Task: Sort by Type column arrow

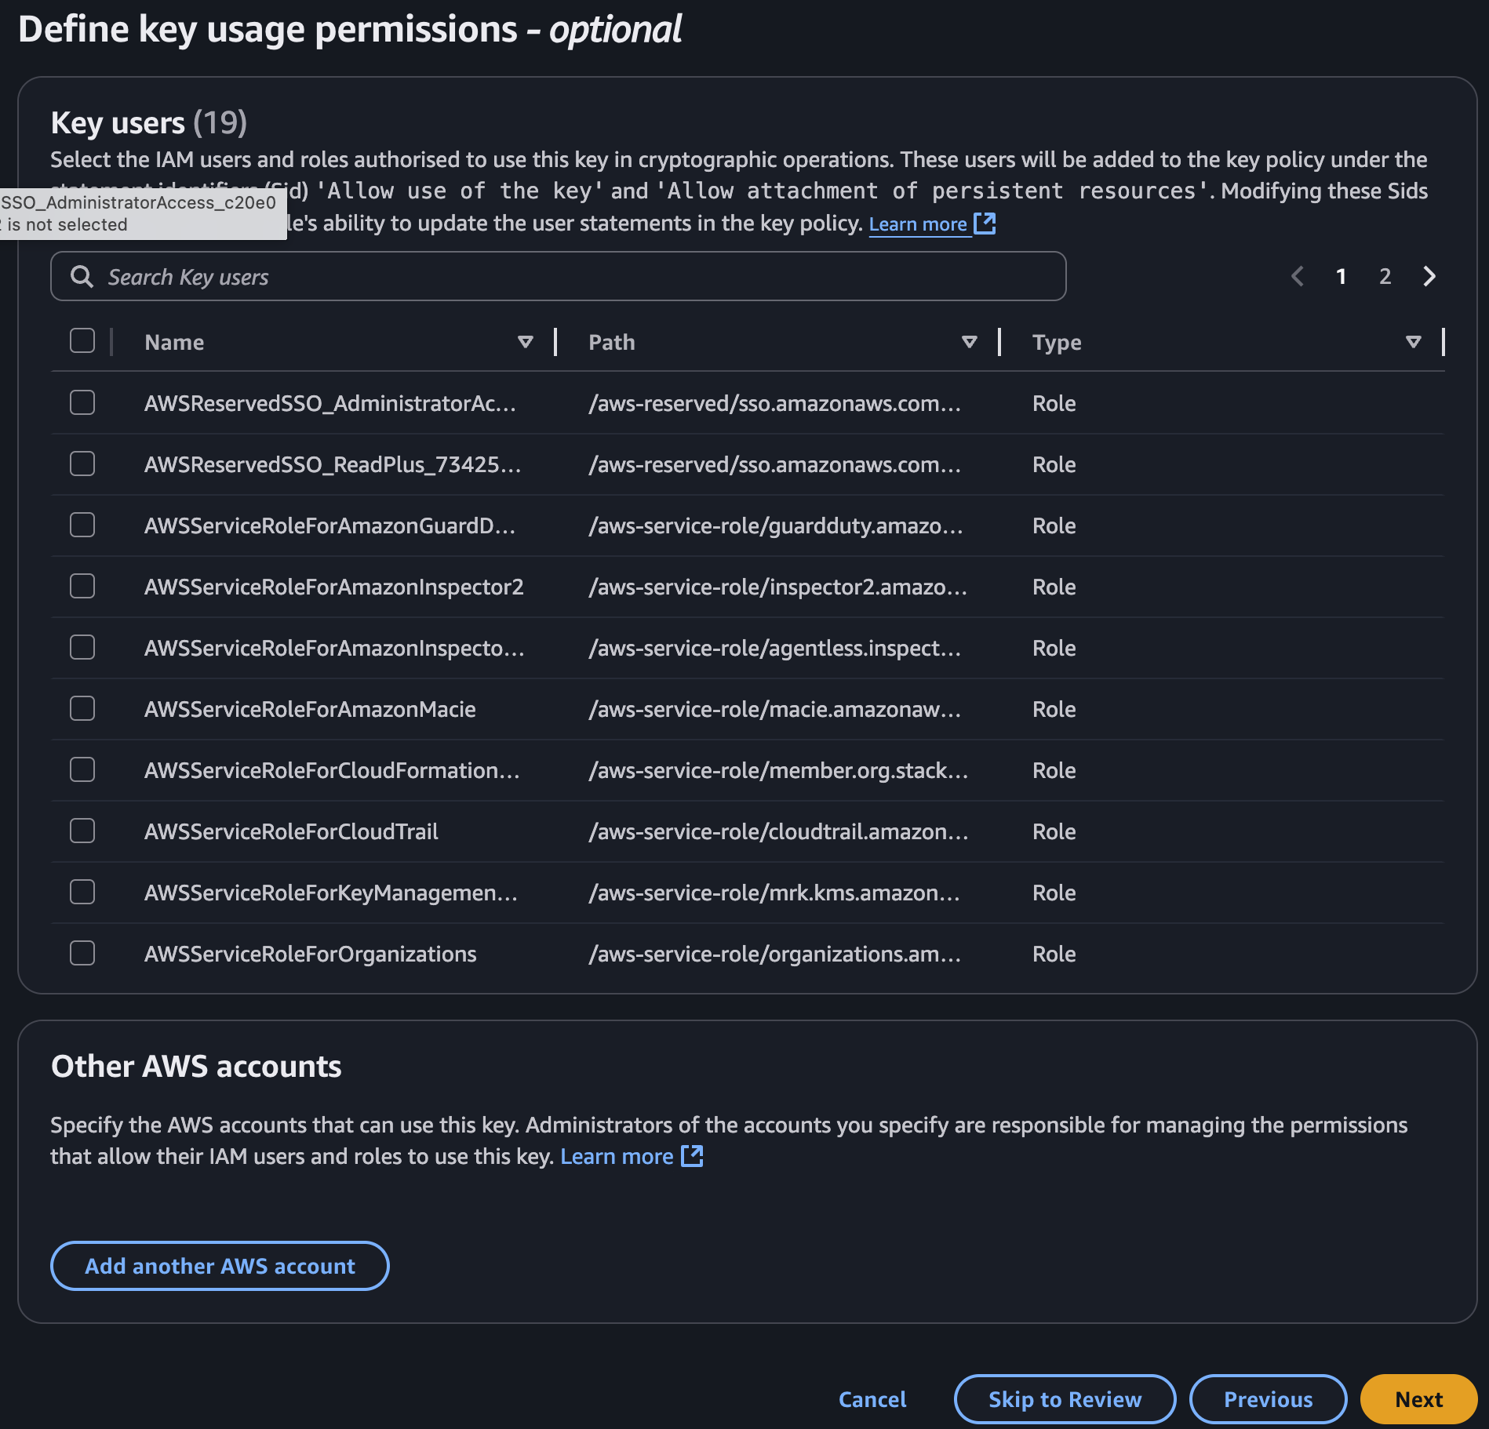Action: (1414, 342)
